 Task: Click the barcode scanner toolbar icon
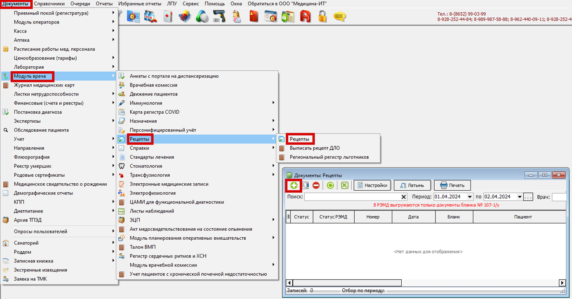pos(219,17)
